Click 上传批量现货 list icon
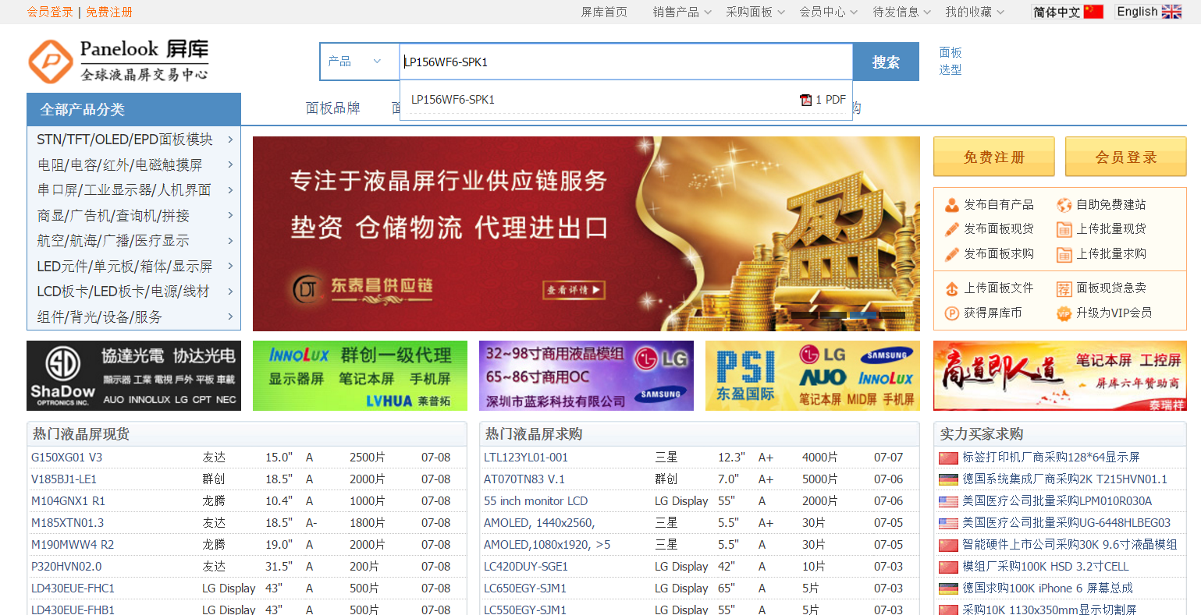This screenshot has height=615, width=1201. click(x=1064, y=229)
